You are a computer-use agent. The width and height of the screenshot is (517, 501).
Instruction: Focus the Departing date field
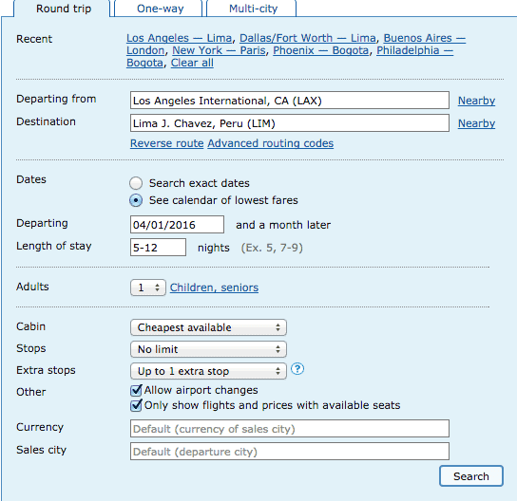pos(177,225)
